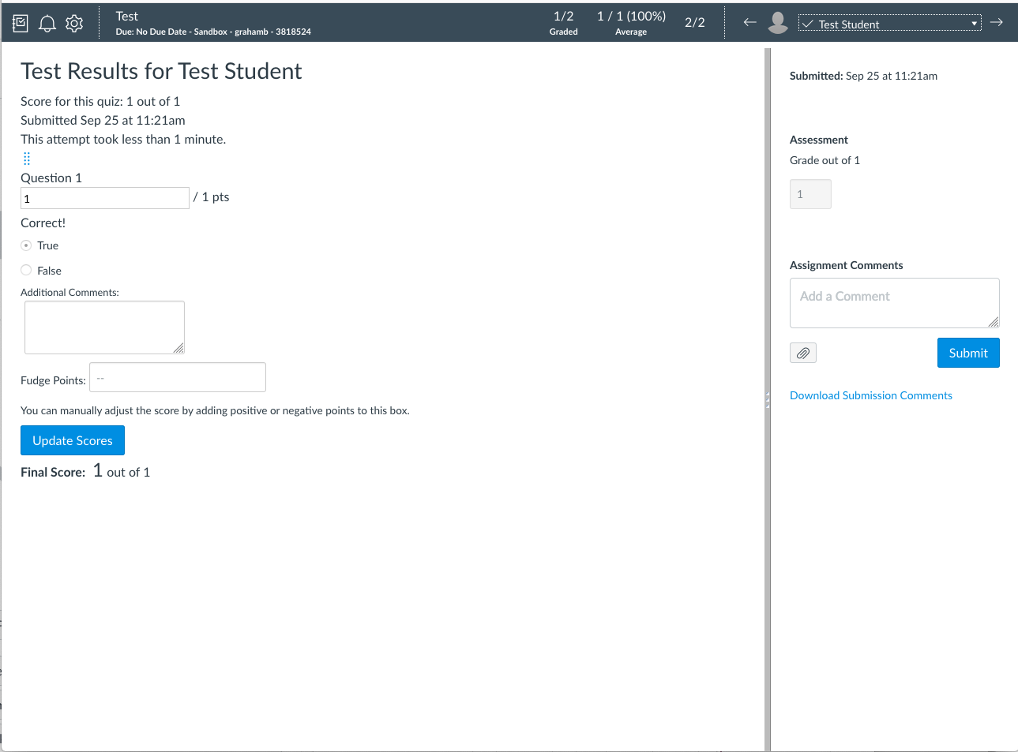The height and width of the screenshot is (752, 1018).
Task: Attach a file with paperclip icon
Action: pos(803,353)
